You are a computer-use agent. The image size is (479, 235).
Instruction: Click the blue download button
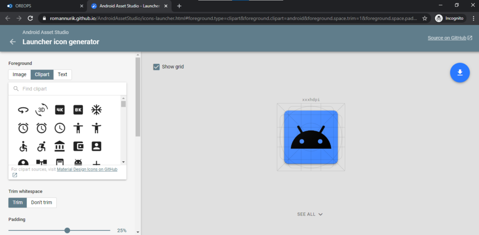click(x=460, y=72)
